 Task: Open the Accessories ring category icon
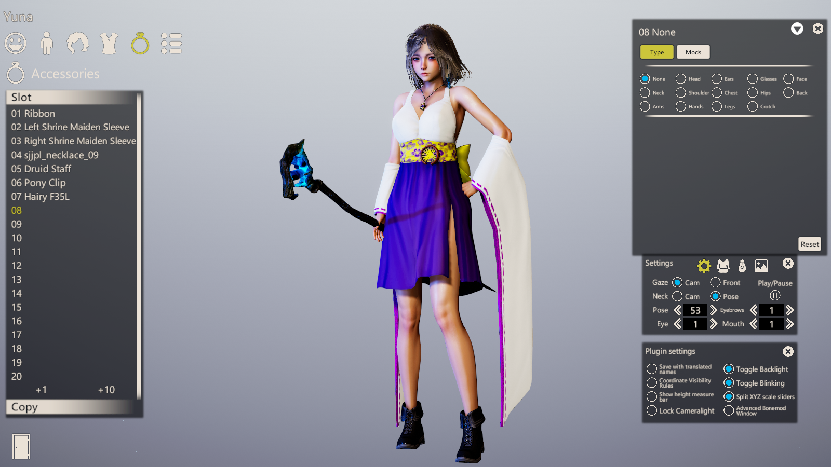pos(140,44)
